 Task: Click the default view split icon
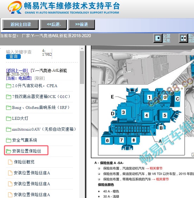183,38
